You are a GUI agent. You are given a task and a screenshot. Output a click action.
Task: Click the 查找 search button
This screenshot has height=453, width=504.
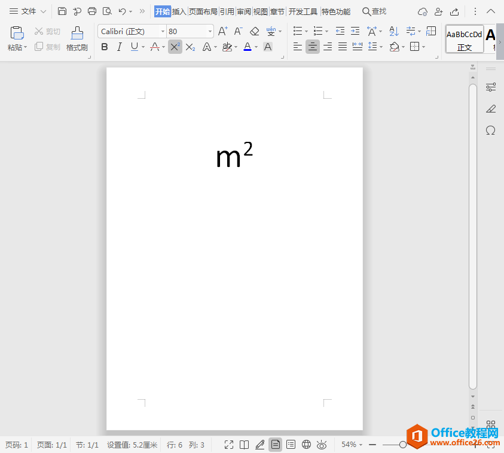[374, 11]
